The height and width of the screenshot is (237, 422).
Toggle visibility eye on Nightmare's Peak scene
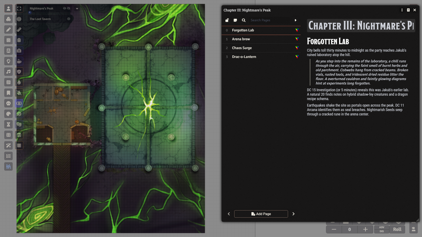64,8
